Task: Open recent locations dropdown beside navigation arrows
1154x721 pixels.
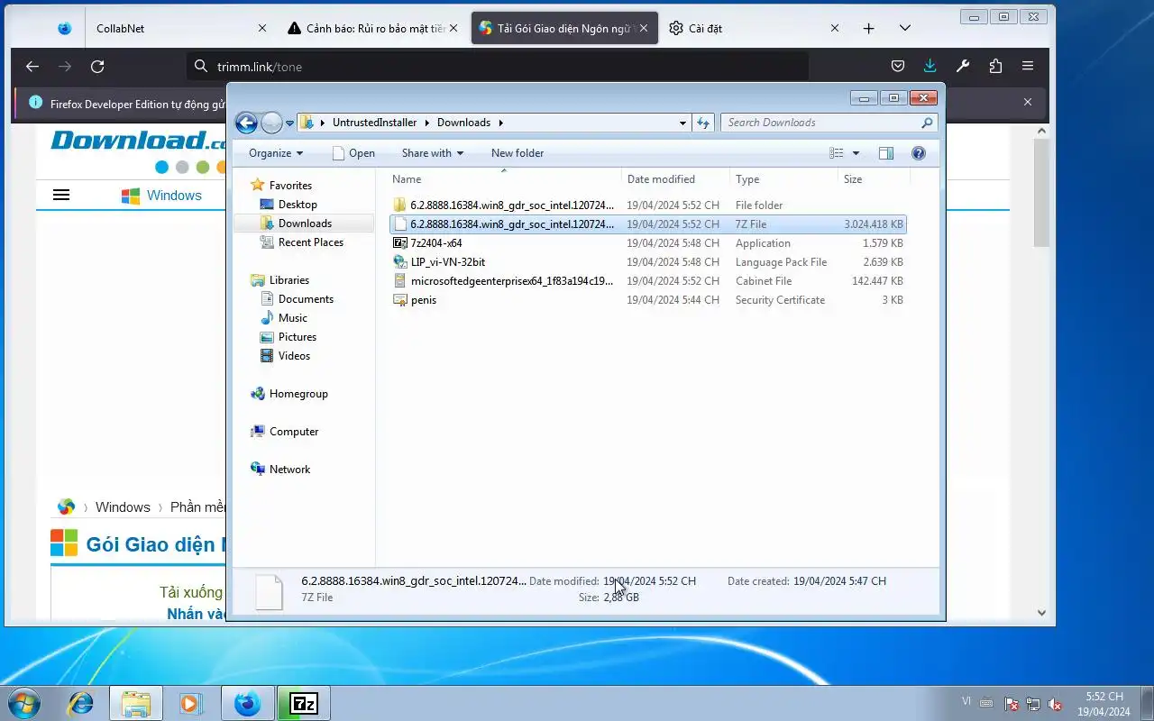Action: point(290,123)
